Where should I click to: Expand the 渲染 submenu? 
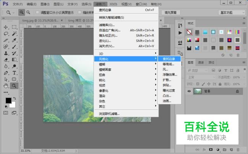click(126, 96)
